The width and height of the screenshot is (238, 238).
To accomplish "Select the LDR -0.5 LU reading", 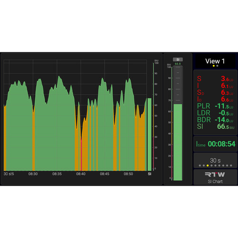I will [x=215, y=113].
